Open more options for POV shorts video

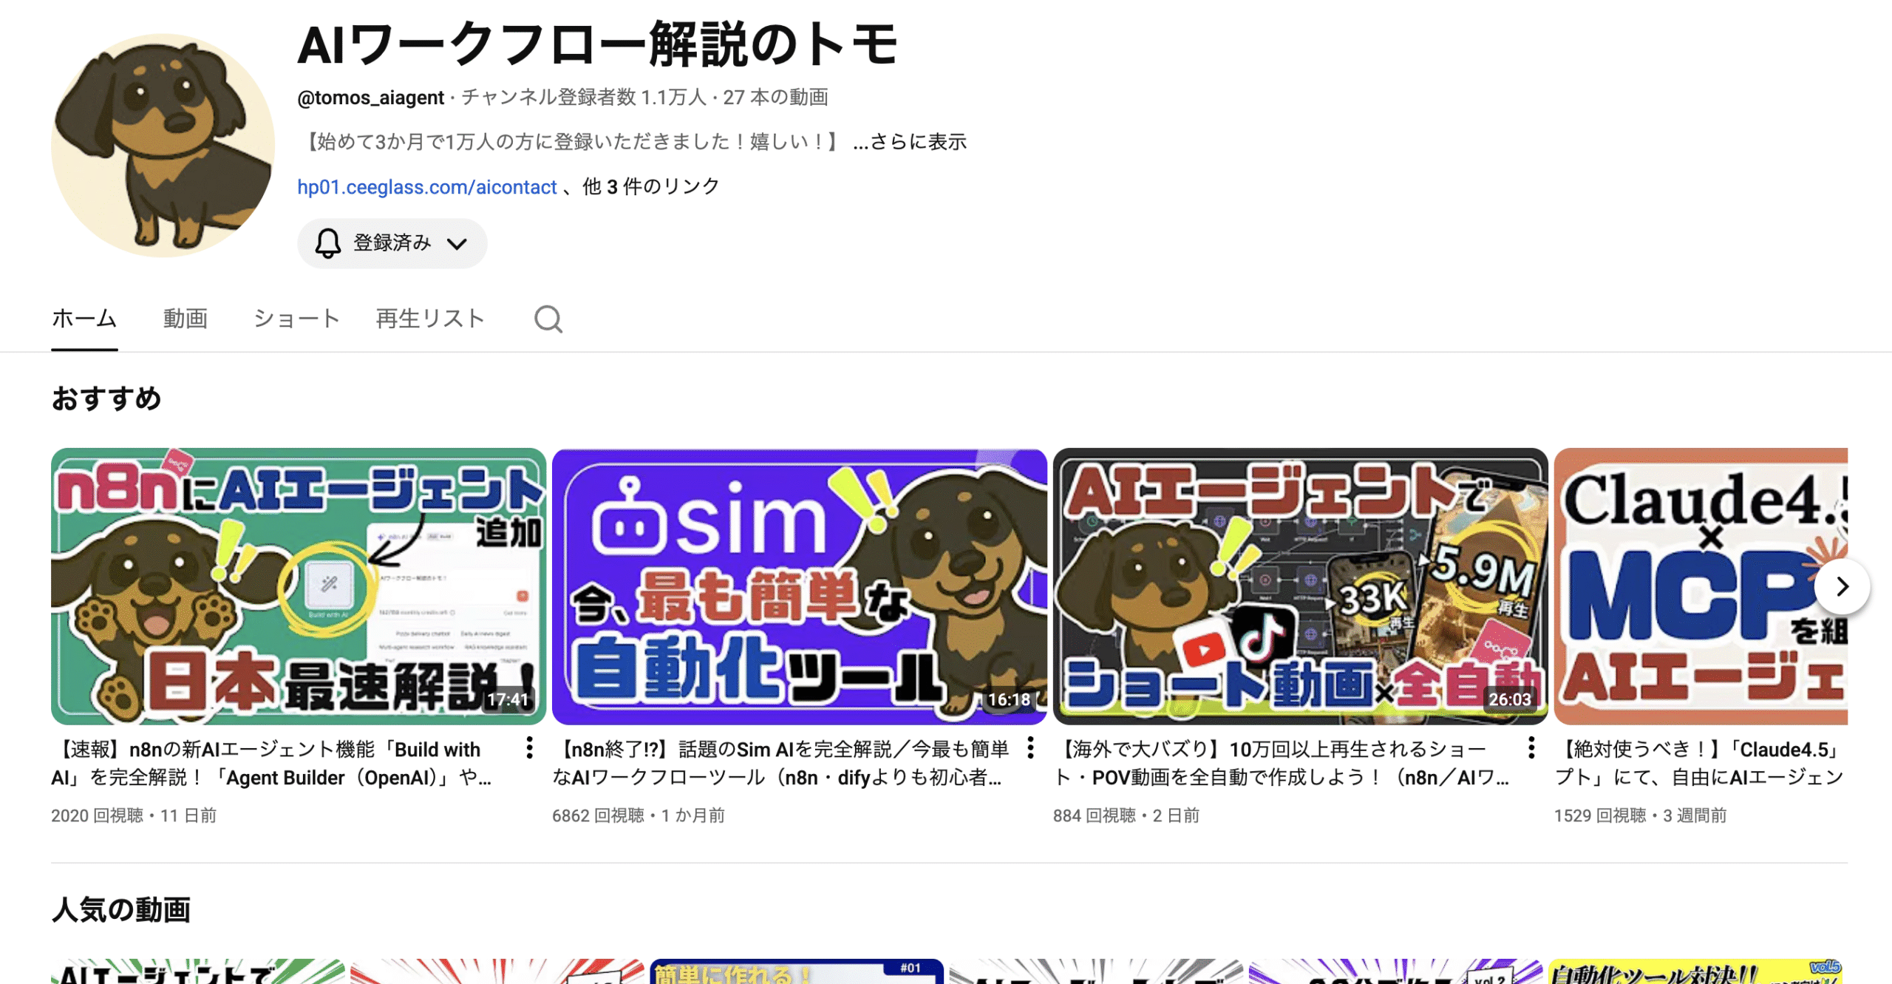click(1531, 748)
